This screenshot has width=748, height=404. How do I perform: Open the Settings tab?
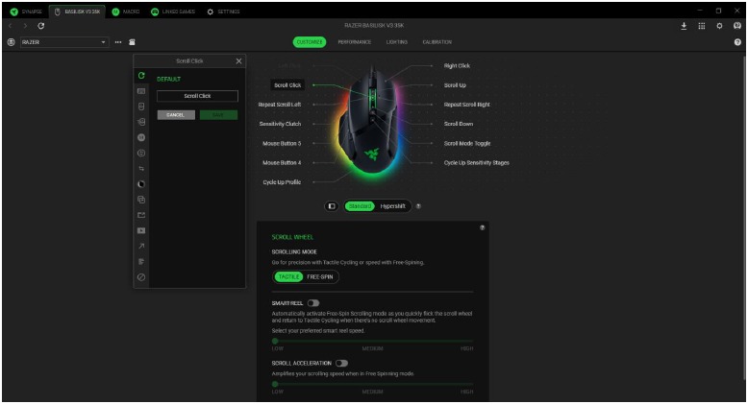(x=223, y=12)
